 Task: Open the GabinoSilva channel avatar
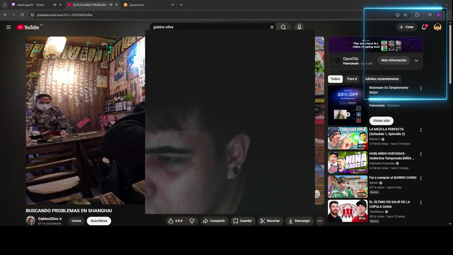[31, 221]
